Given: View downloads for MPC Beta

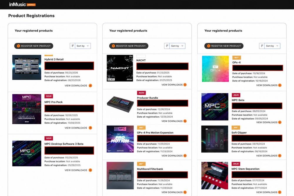Looking at the screenshot, I should pos(269,122).
